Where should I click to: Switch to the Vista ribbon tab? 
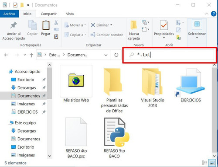(x=70, y=14)
